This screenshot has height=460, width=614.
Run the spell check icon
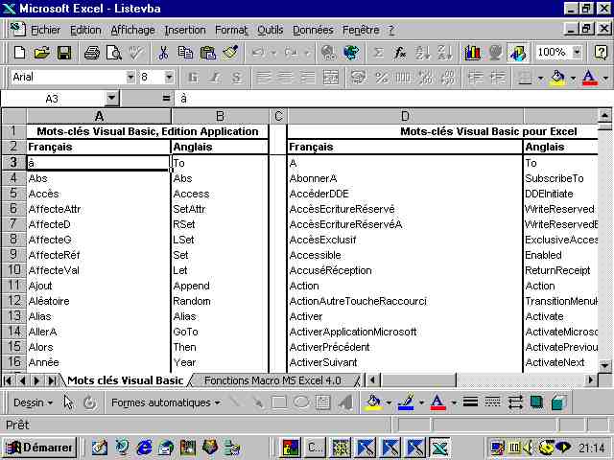click(136, 53)
